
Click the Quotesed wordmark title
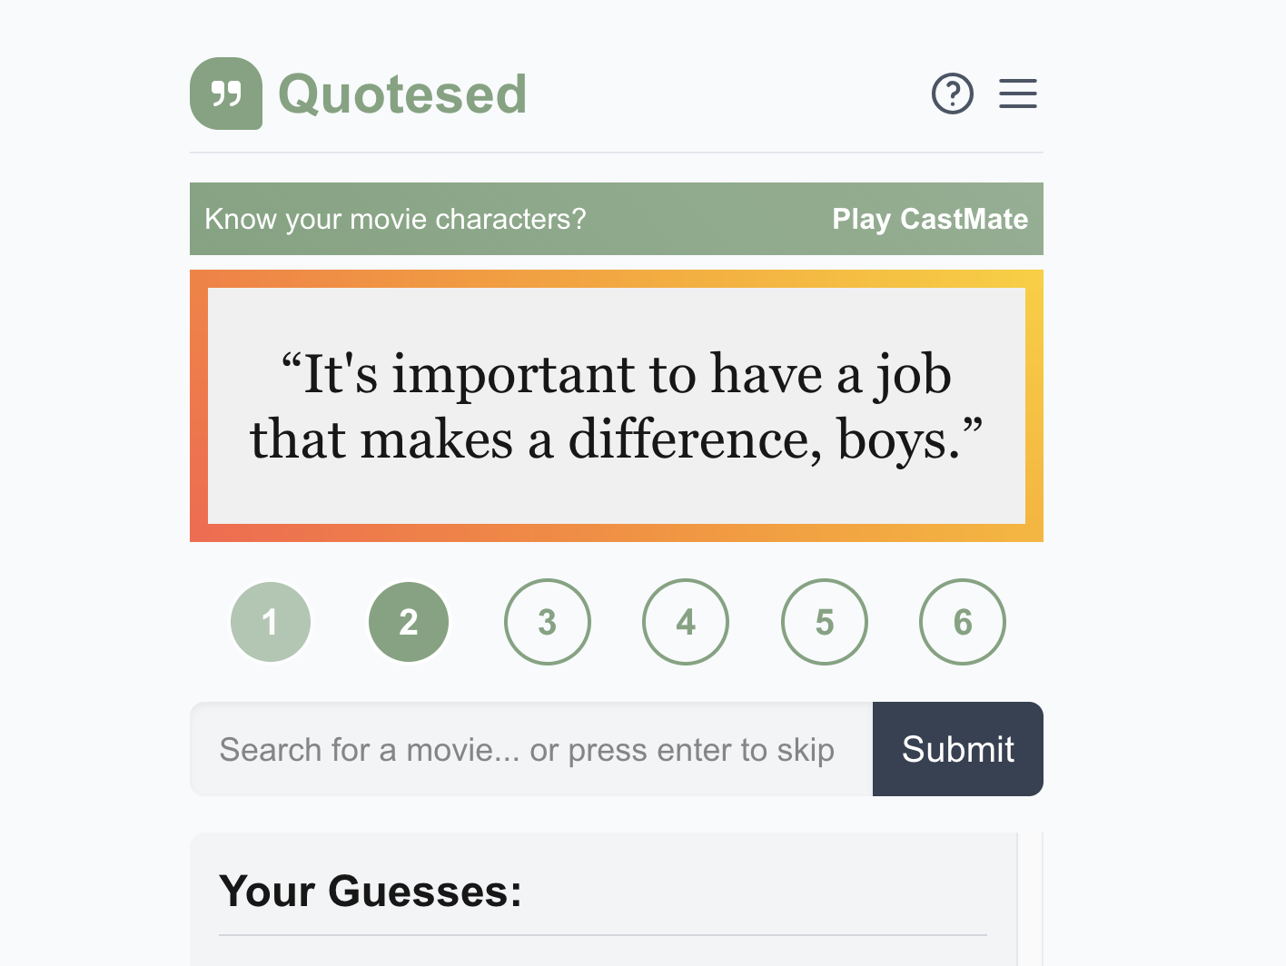point(402,94)
